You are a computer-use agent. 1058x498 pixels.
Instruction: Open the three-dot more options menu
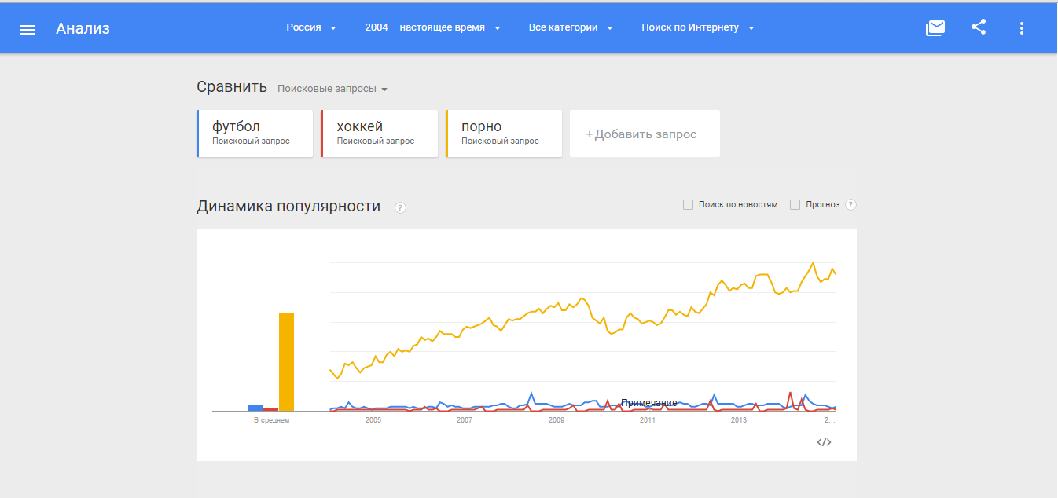(1022, 28)
